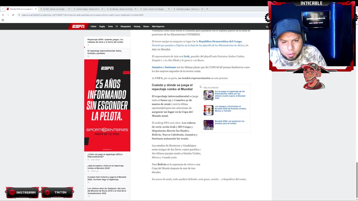
Task: Open the Hockey menu in ESPN navbar
Action: pos(137,27)
